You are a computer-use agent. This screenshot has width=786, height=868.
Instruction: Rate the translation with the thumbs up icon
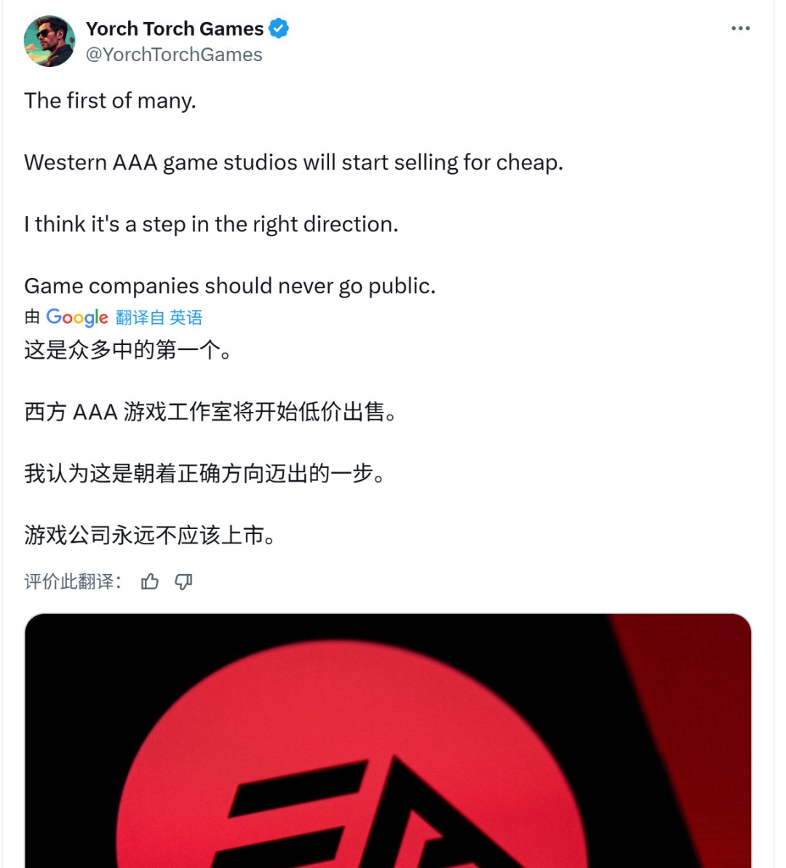(149, 581)
